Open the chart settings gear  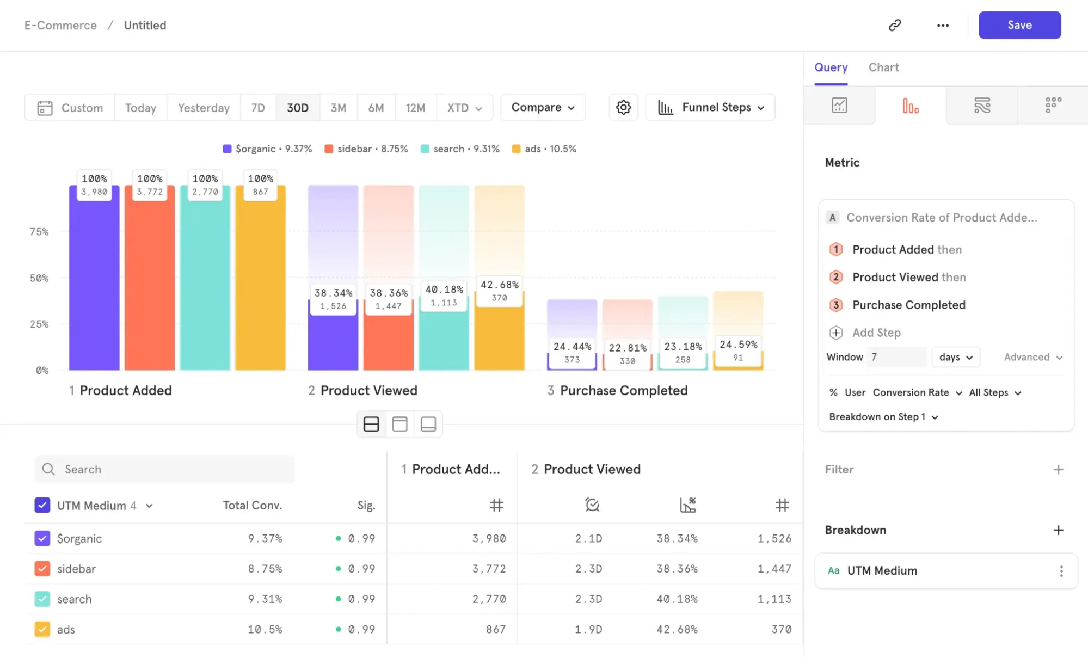click(x=623, y=107)
